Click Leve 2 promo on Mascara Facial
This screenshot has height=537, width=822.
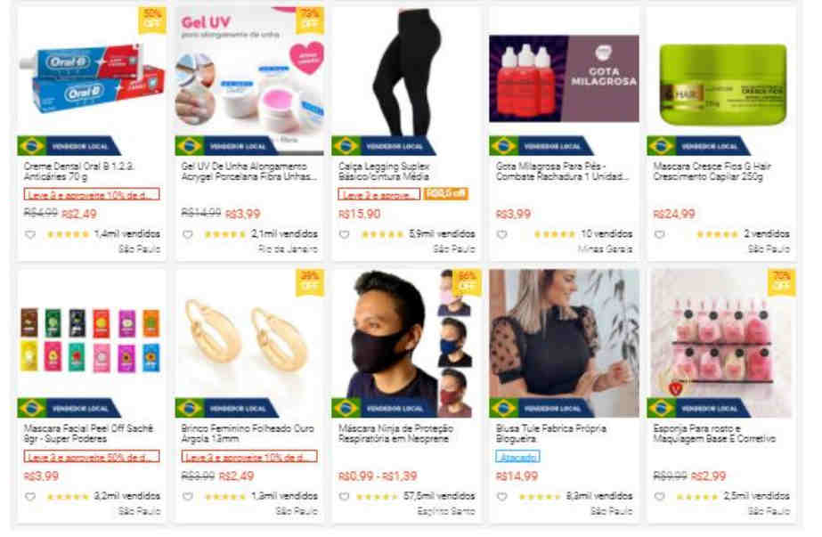point(92,457)
